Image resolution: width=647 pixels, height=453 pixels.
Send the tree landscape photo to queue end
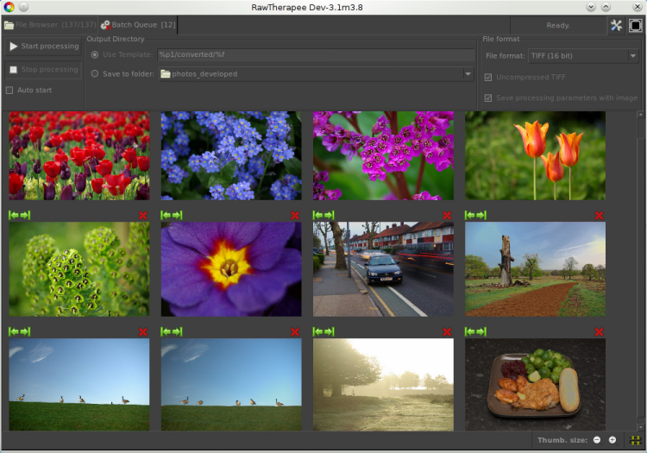481,215
